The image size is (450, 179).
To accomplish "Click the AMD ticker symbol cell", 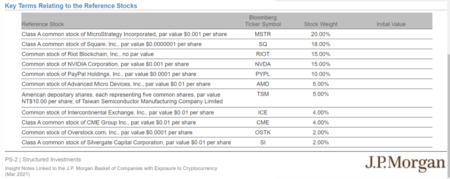I will (262, 84).
